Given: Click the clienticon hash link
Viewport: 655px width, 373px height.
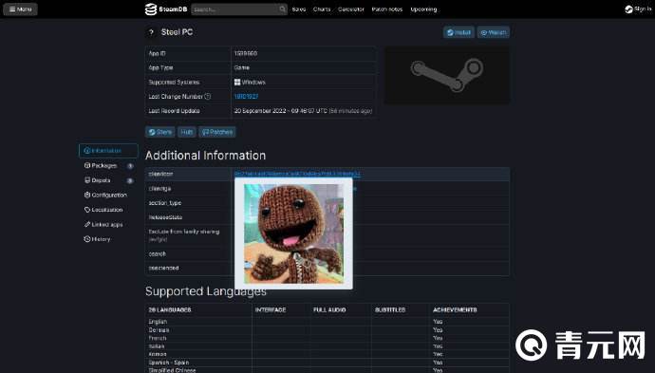Looking at the screenshot, I should pos(297,174).
